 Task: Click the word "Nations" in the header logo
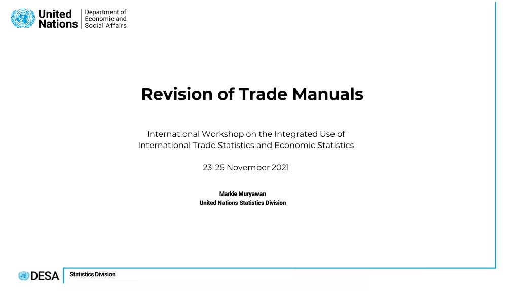(x=58, y=24)
